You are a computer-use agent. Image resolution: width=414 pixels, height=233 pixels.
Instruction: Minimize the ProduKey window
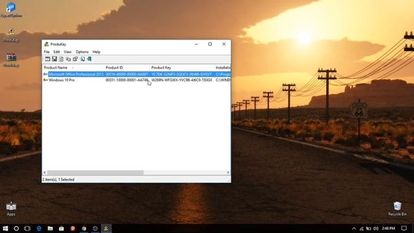coord(196,44)
